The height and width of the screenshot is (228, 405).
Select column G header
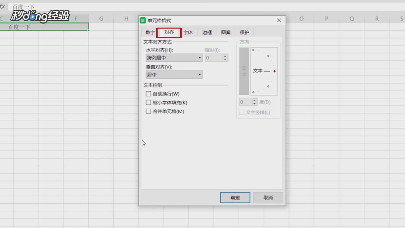[x=101, y=19]
